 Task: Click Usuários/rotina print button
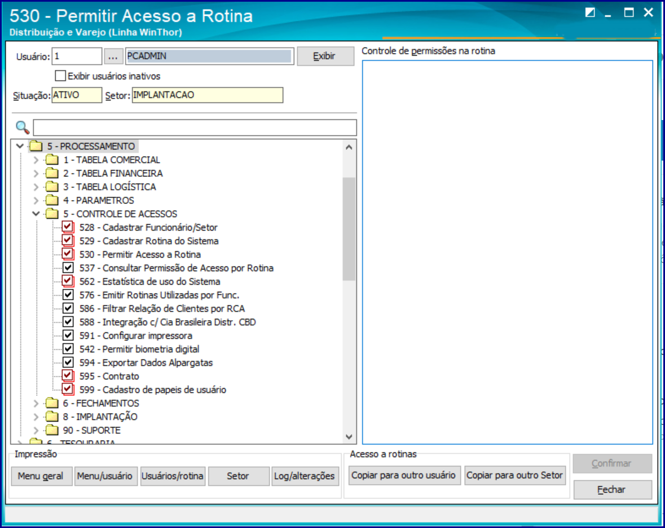173,476
